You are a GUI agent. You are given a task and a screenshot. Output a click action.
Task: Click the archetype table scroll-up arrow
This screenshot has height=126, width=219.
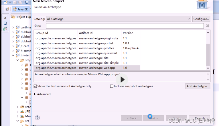[208, 32]
